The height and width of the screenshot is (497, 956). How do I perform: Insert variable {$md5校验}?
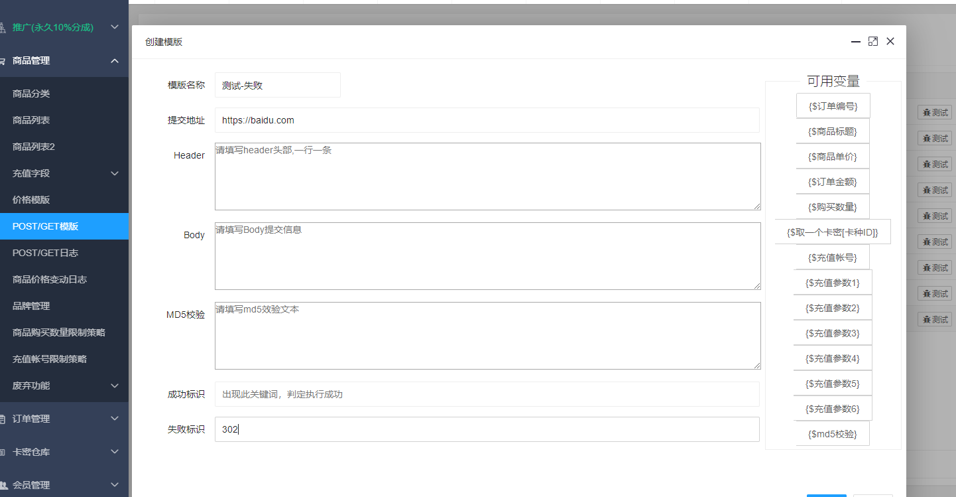[833, 434]
